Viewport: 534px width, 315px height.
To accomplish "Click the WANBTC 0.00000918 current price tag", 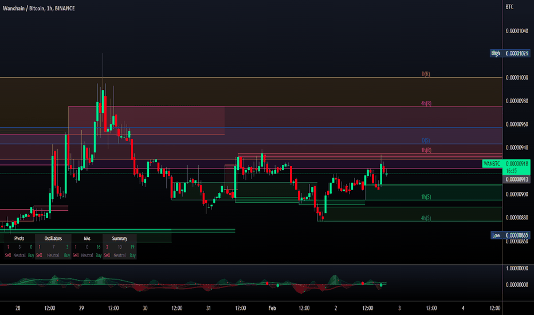I will pos(506,164).
